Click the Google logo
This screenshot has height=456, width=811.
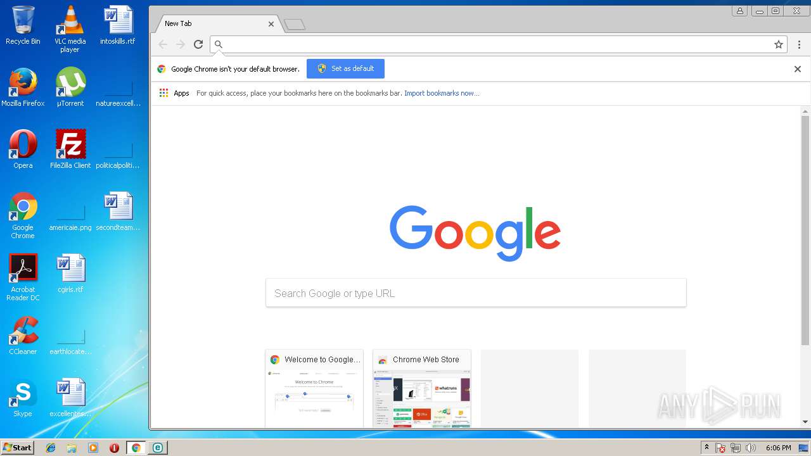[x=475, y=233]
